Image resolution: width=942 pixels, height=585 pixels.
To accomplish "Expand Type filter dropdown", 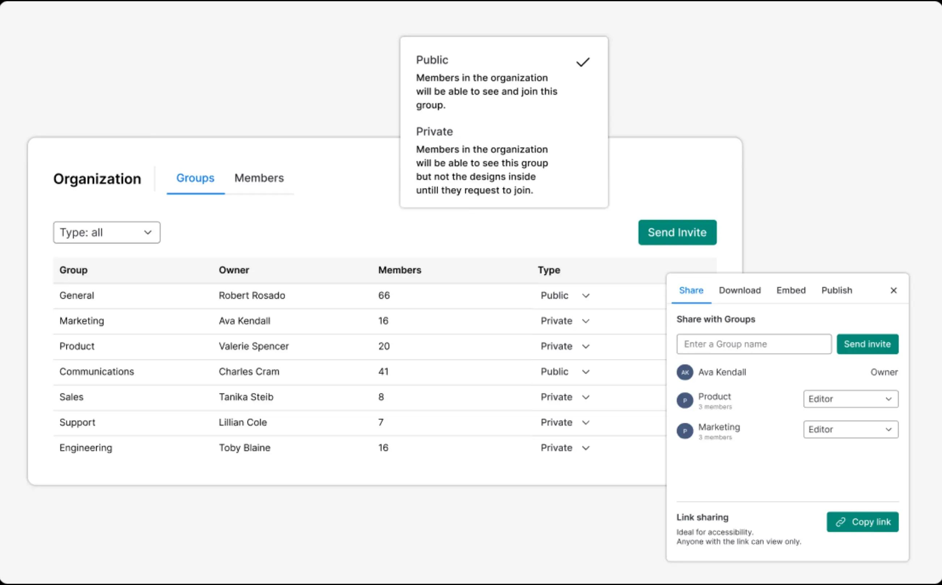I will pyautogui.click(x=106, y=232).
